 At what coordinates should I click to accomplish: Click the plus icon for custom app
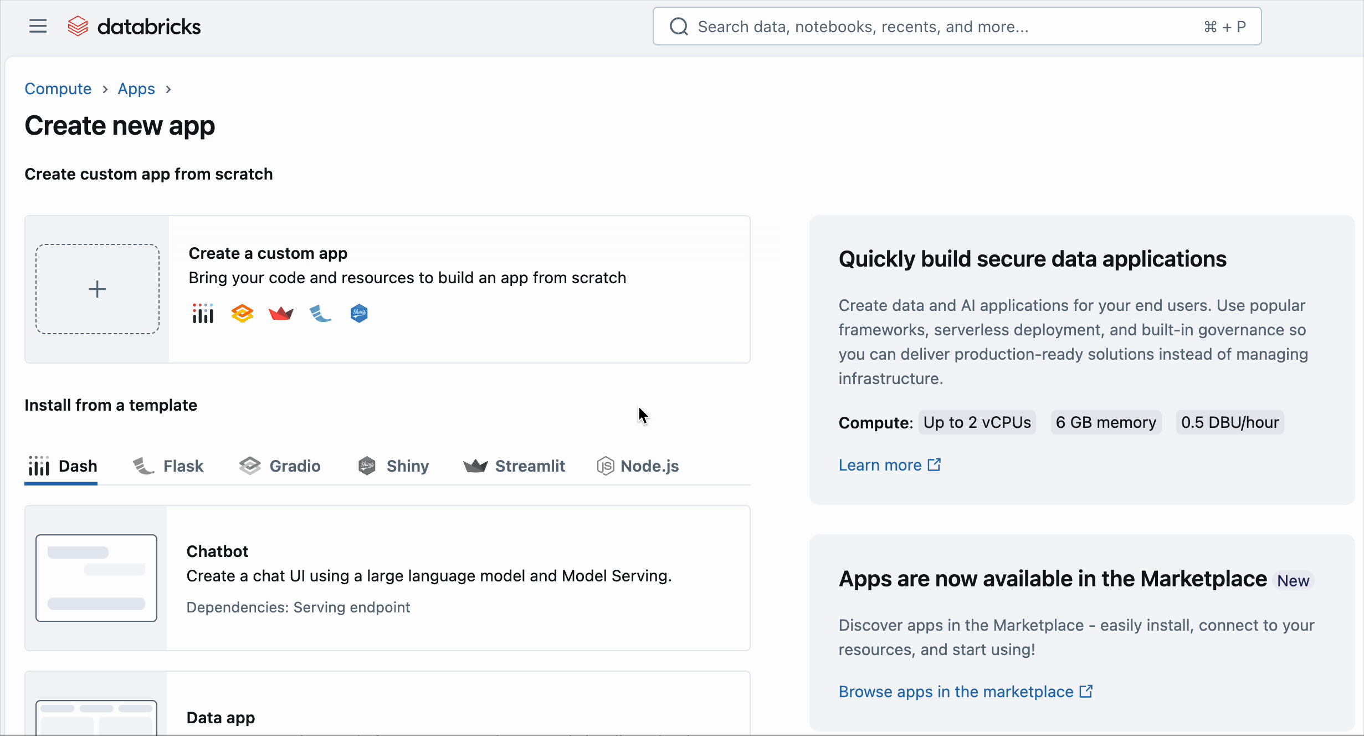click(x=98, y=289)
